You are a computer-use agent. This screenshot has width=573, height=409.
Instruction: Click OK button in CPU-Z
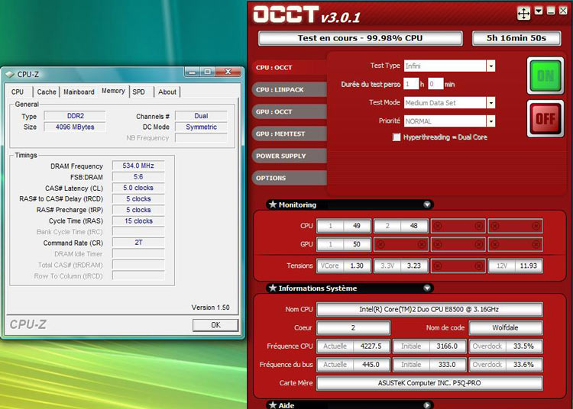click(x=215, y=325)
